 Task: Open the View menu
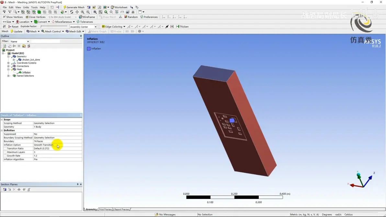[18, 7]
